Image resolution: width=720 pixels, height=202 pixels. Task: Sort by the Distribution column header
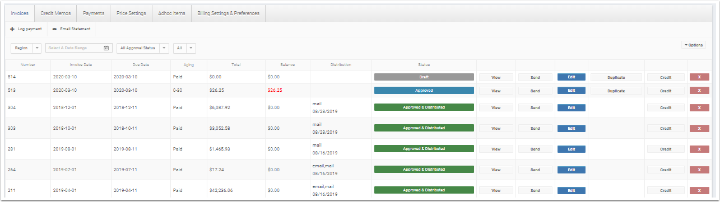(x=341, y=65)
